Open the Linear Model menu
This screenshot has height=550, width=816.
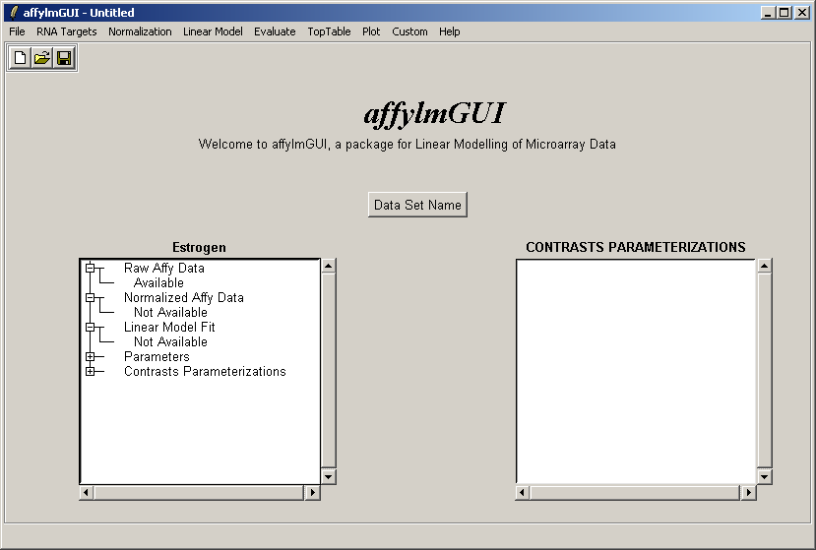click(213, 31)
